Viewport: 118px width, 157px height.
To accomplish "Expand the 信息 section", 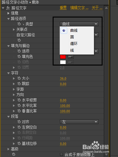I will click(8, 13).
